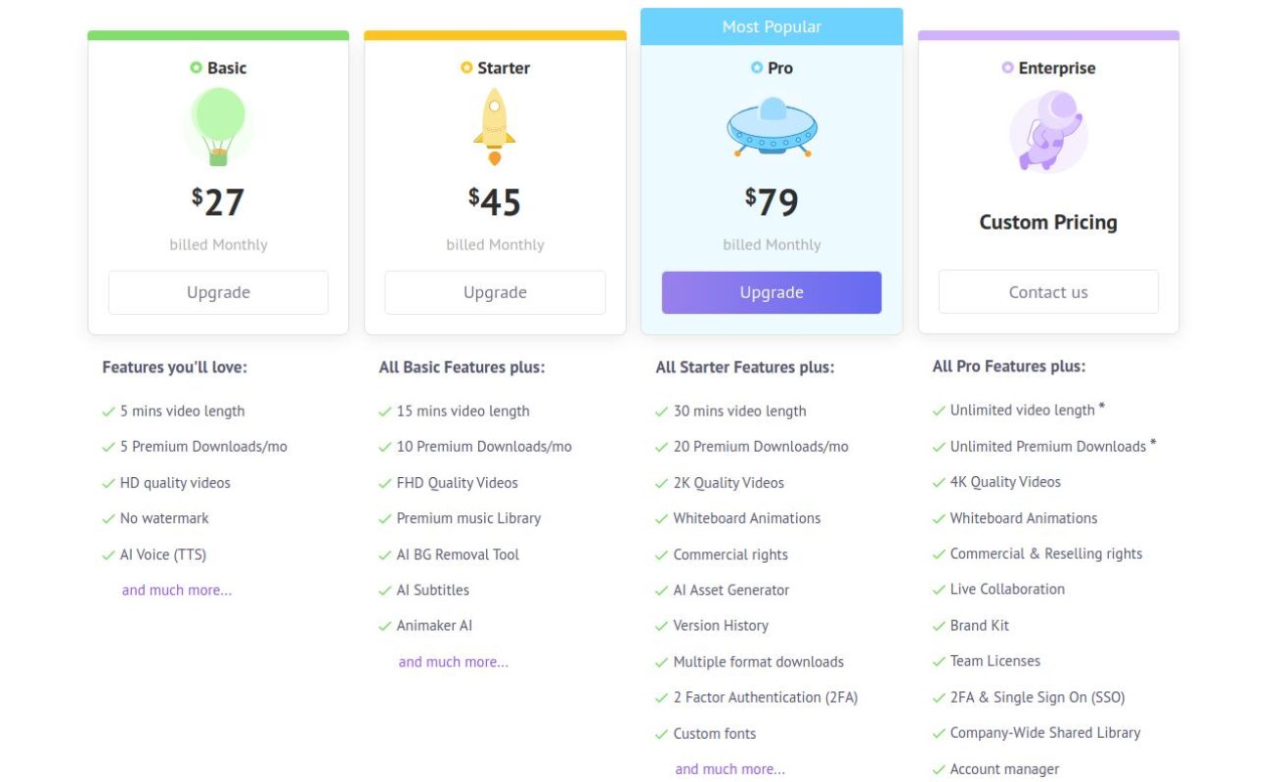
Task: Click the purple circle beside Enterprise
Action: click(1008, 68)
